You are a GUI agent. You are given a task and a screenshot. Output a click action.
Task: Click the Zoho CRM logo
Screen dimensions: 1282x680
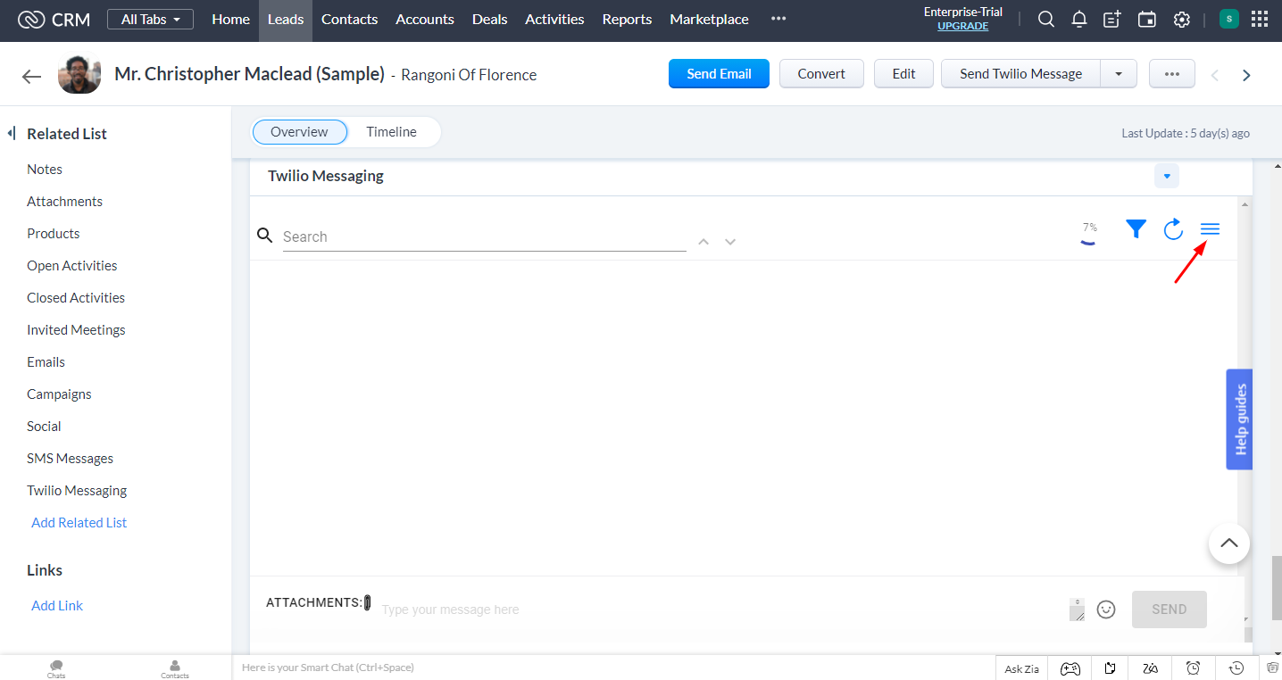pyautogui.click(x=54, y=20)
